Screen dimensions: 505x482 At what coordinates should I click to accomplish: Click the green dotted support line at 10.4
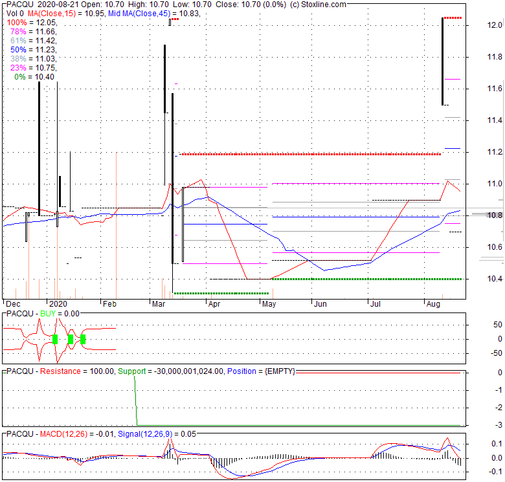click(x=367, y=279)
